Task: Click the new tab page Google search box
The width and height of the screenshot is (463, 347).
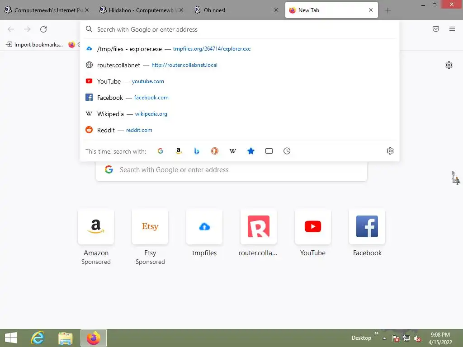Action: coord(231,170)
